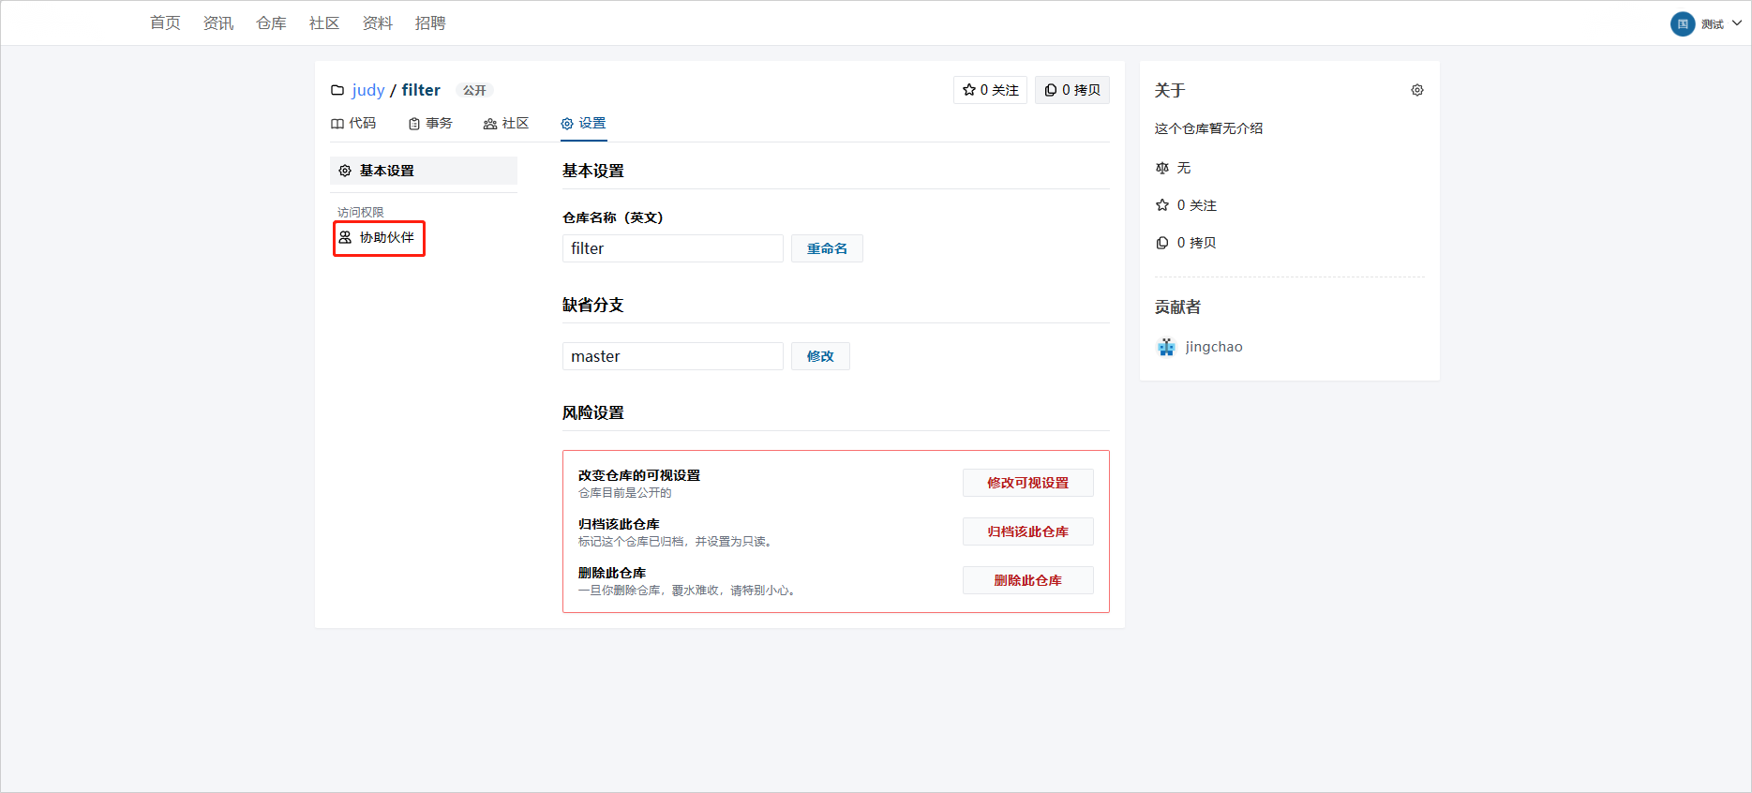The height and width of the screenshot is (793, 1752).
Task: Click the 拷贝 fork button in the header
Action: (1071, 90)
